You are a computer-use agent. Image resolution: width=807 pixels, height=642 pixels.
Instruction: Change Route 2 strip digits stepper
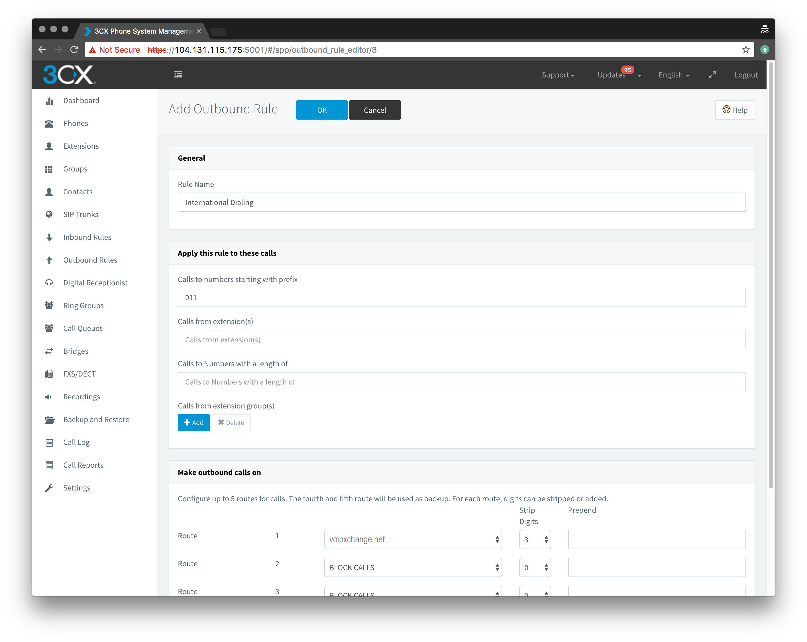(x=535, y=568)
